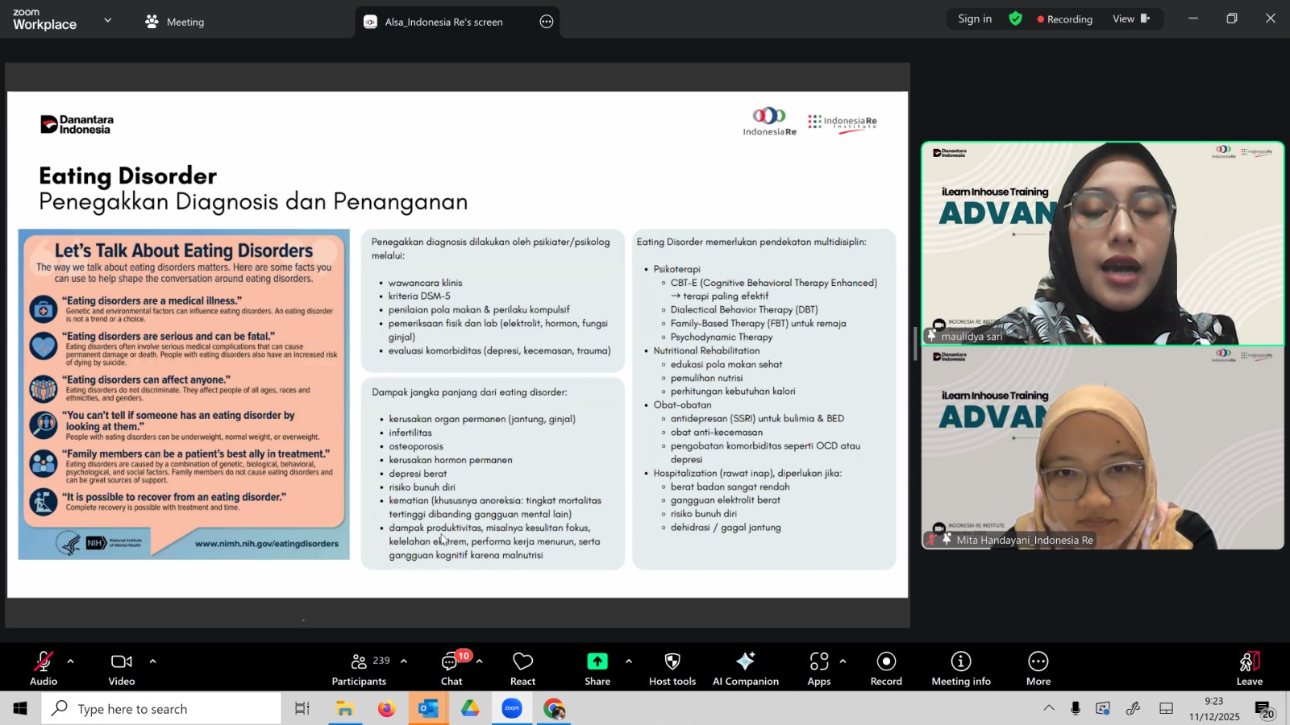This screenshot has height=725, width=1290.
Task: Switch to the Meeting tab
Action: pos(175,22)
